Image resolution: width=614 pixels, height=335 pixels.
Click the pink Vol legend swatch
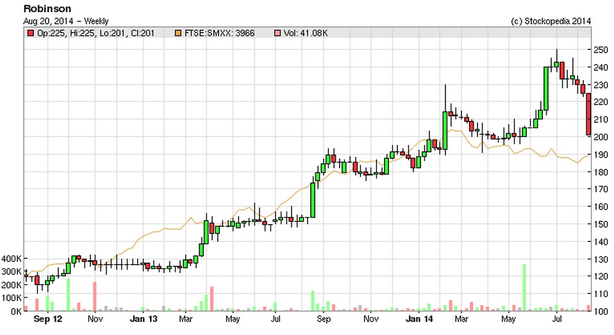click(278, 33)
